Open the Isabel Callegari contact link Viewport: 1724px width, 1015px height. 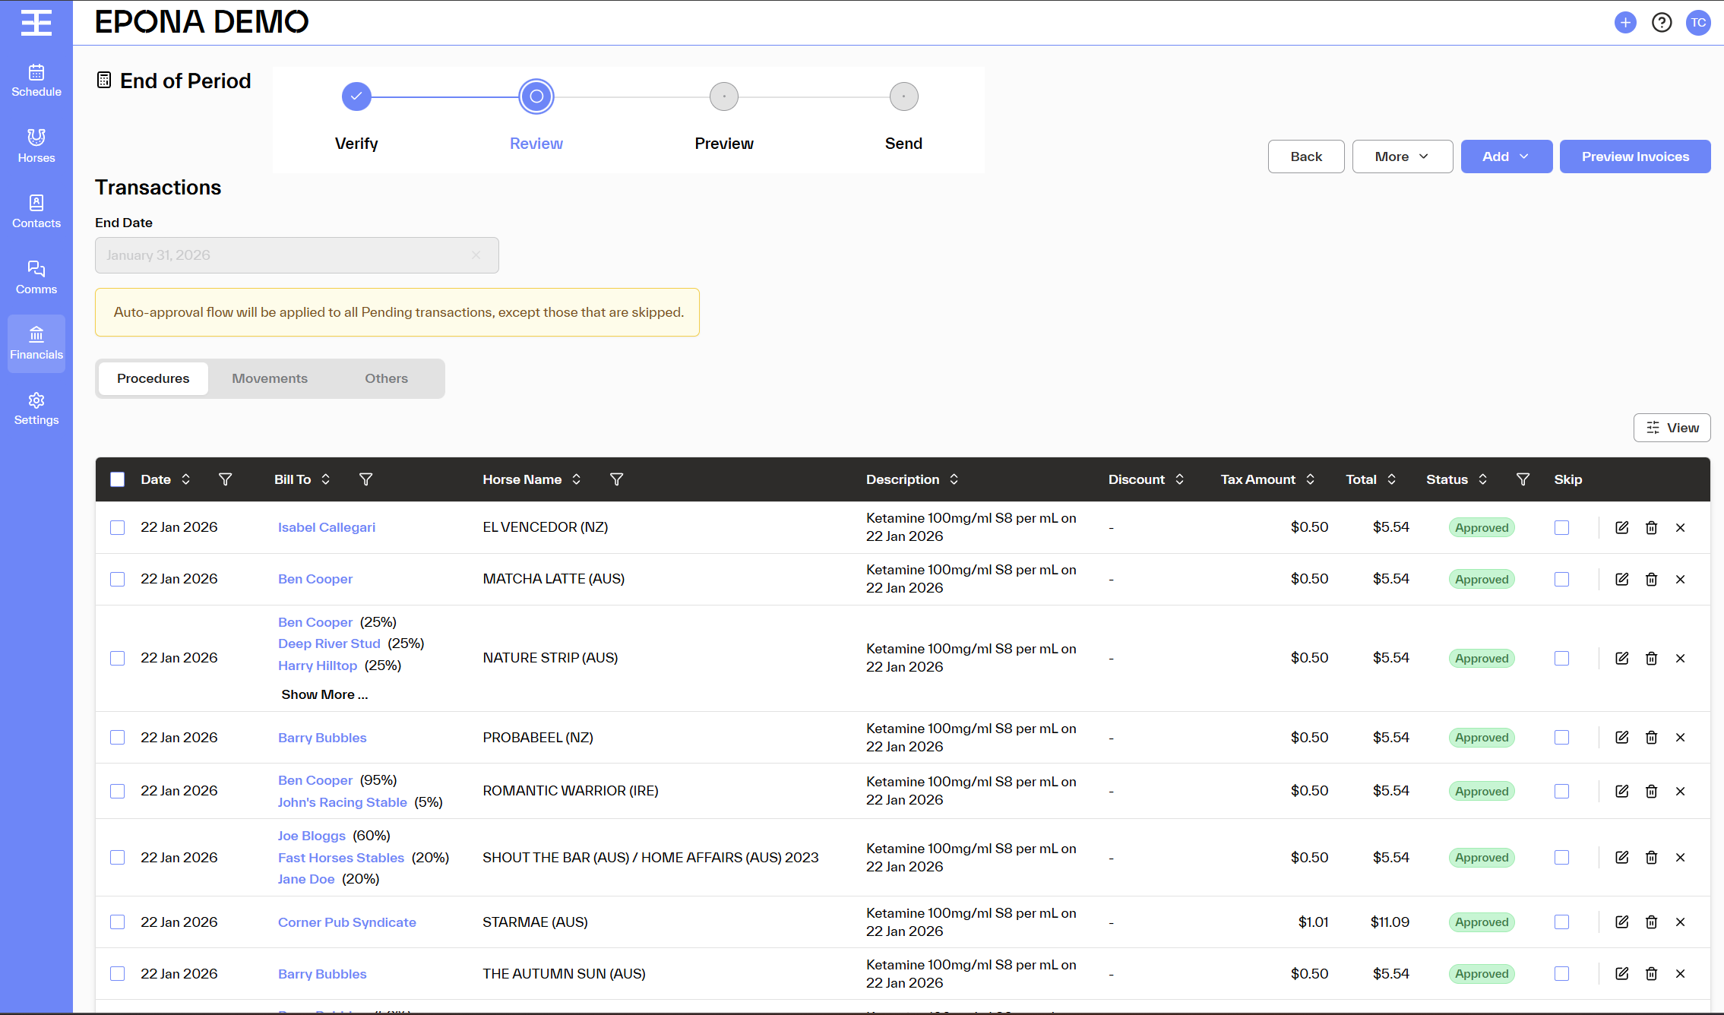pos(327,527)
